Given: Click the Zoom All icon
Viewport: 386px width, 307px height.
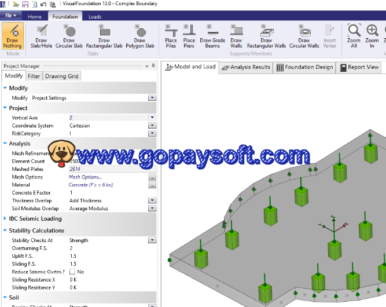Looking at the screenshot, I should click(354, 36).
